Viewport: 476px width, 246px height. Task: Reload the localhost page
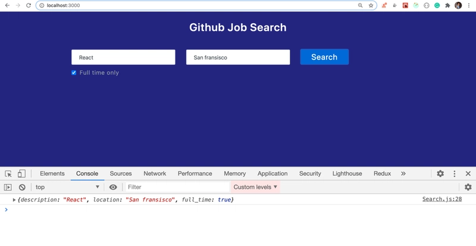(29, 5)
